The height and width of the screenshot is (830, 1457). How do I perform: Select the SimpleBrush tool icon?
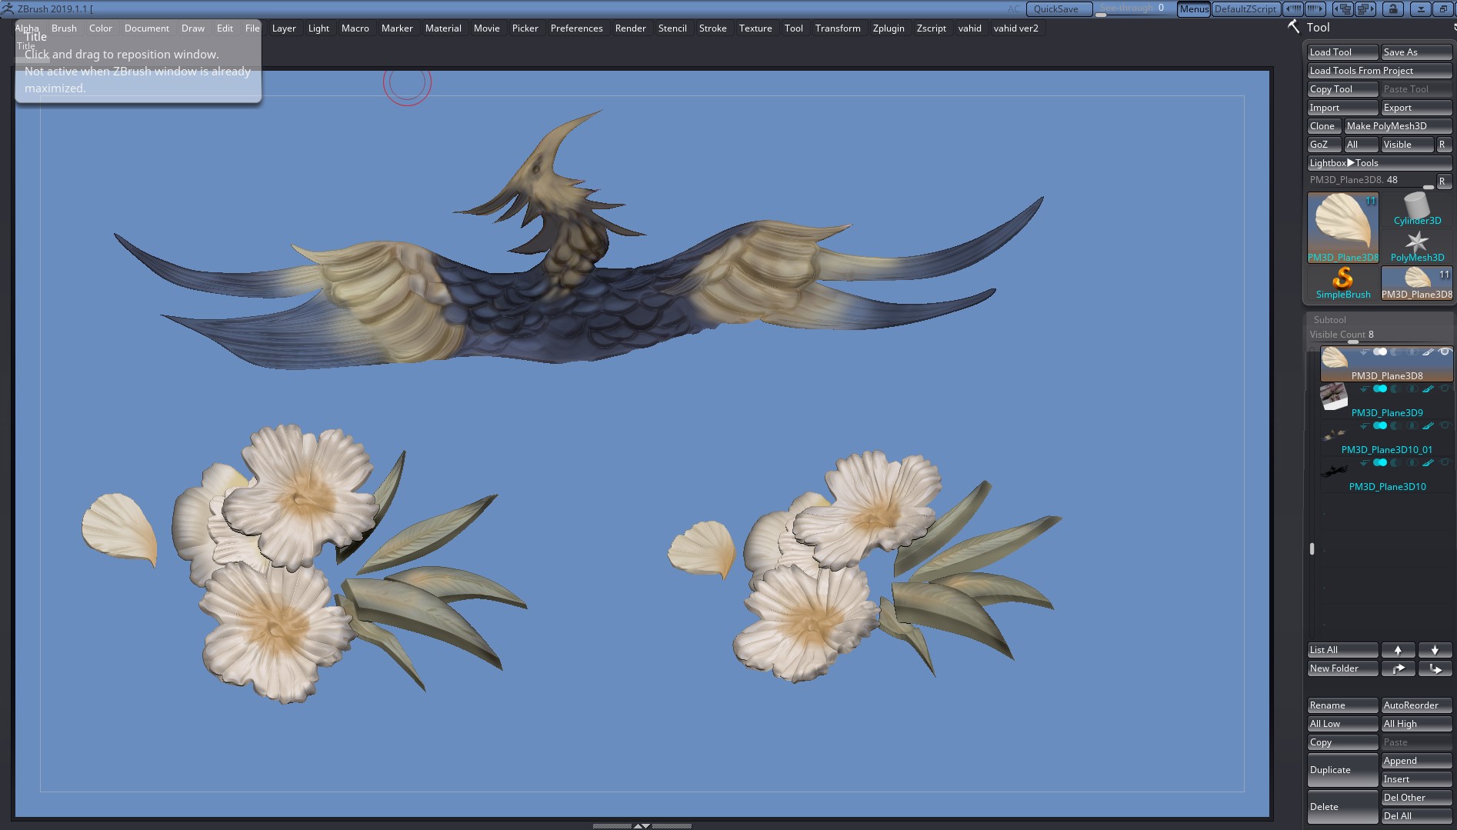(x=1343, y=283)
